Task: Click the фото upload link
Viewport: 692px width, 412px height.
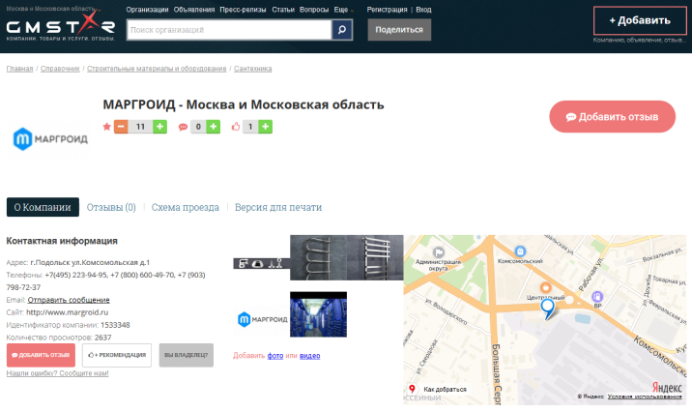Action: [x=274, y=356]
